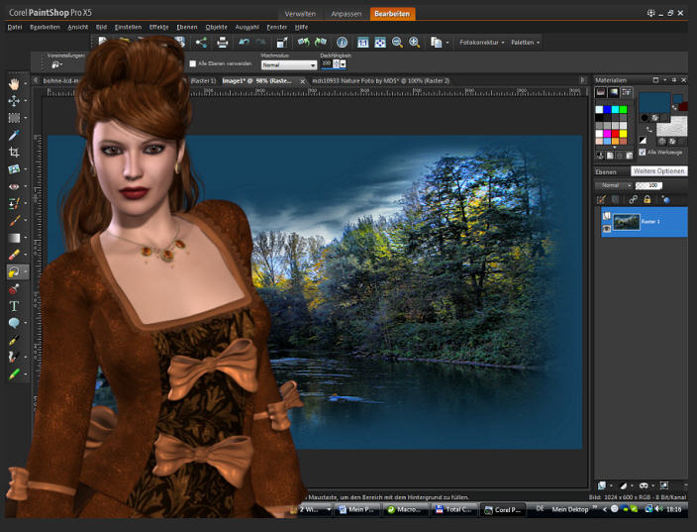This screenshot has width=697, height=532.
Task: Open the Effekte menu
Action: click(158, 27)
